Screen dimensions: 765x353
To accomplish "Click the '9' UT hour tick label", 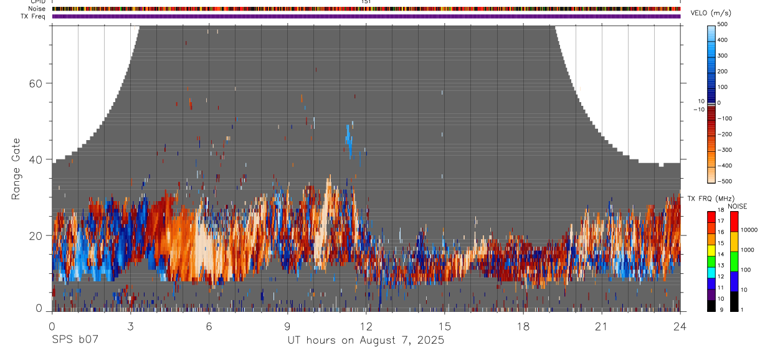I will [x=288, y=326].
